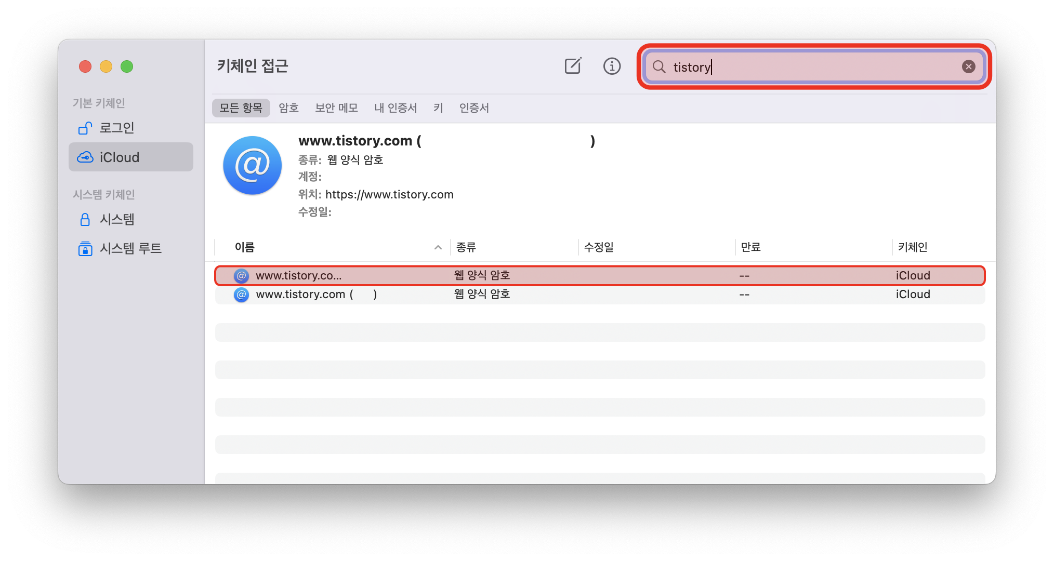Open the System keychain item
The image size is (1054, 561).
click(x=116, y=219)
